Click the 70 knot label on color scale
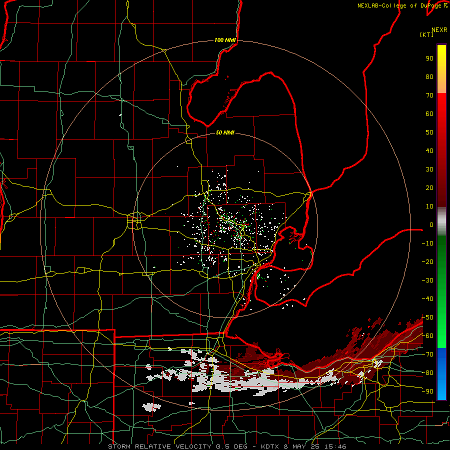Screen dimensions: 450x450 tap(429, 95)
